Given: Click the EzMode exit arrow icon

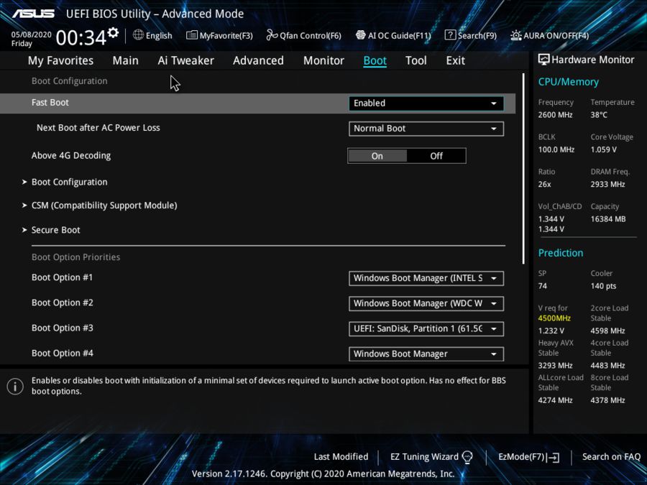Looking at the screenshot, I should point(554,457).
